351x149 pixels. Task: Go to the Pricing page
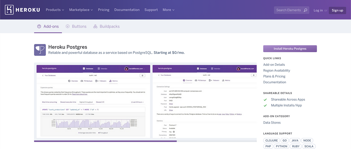pyautogui.click(x=104, y=10)
